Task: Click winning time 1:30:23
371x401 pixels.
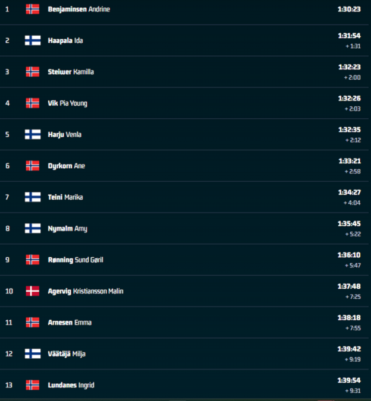Action: coord(349,9)
